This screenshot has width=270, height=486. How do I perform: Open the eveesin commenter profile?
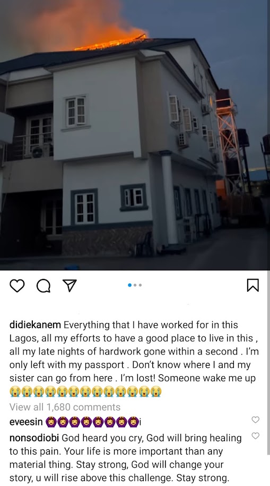click(x=26, y=422)
